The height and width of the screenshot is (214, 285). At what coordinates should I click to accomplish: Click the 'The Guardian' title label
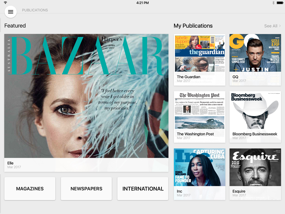[188, 77]
